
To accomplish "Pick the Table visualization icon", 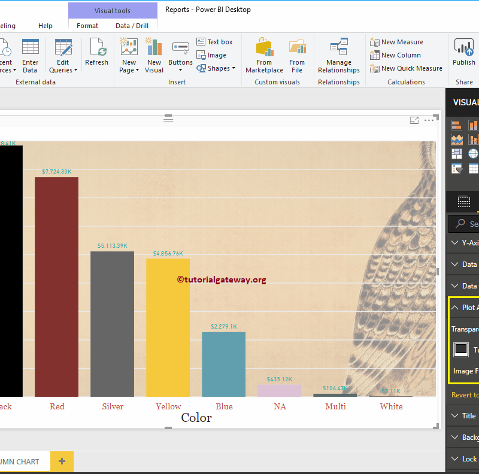I will point(473,168).
